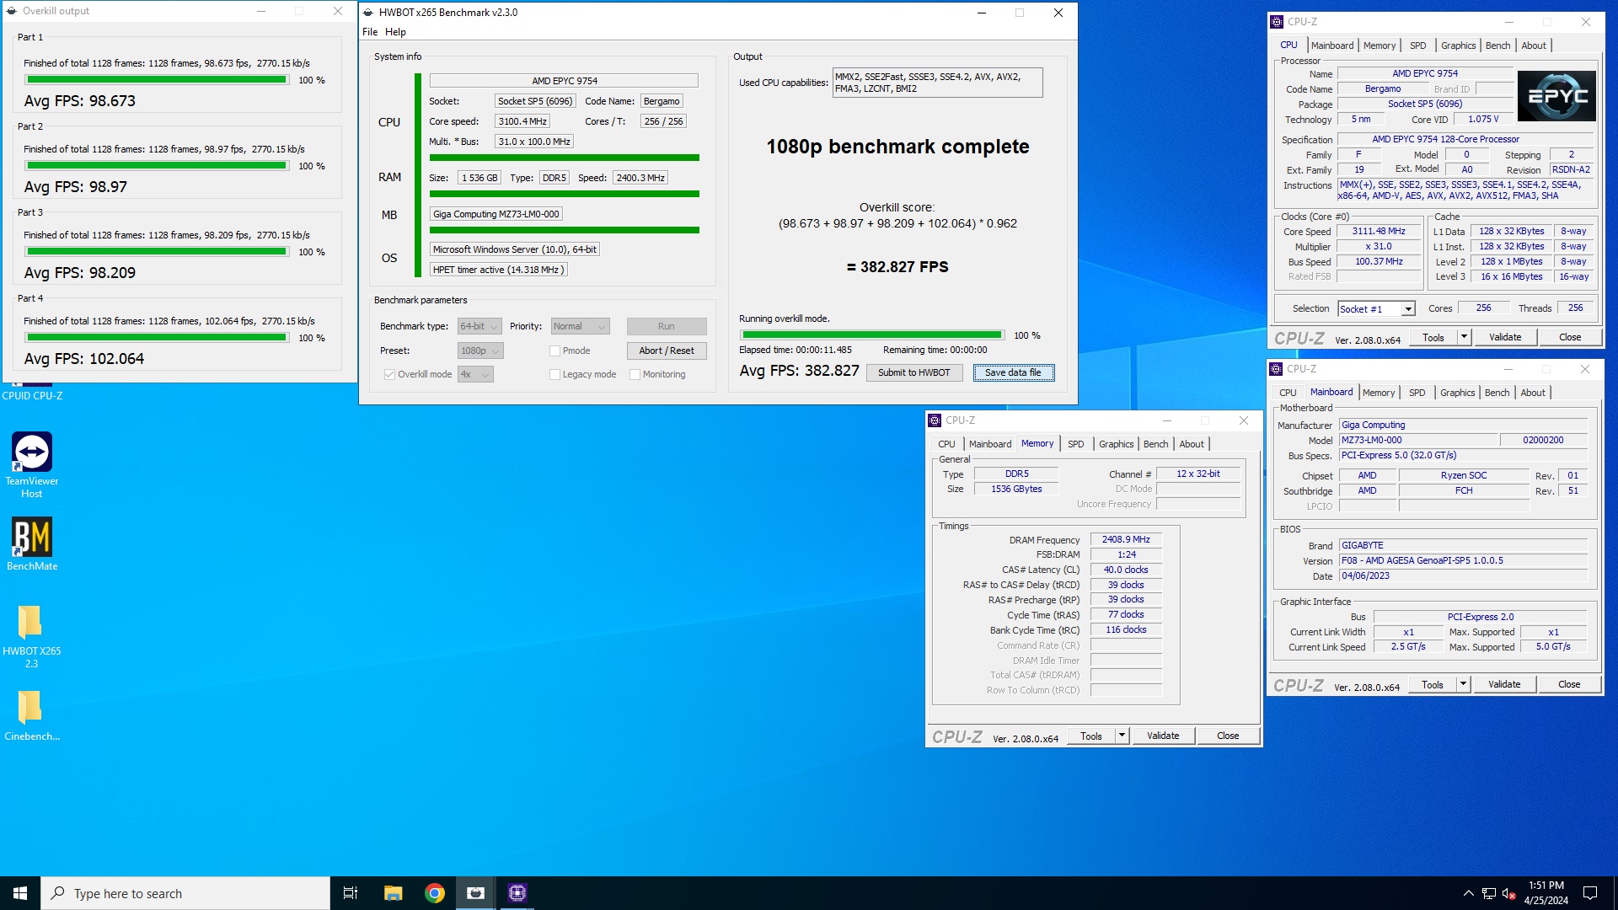This screenshot has height=910, width=1618.
Task: Open the Help menu in HWBOT x265
Action: tap(395, 32)
